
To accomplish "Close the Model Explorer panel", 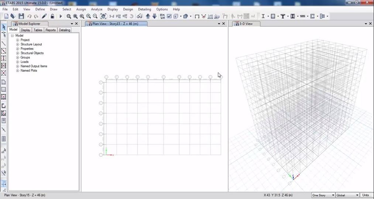I will coord(76,24).
